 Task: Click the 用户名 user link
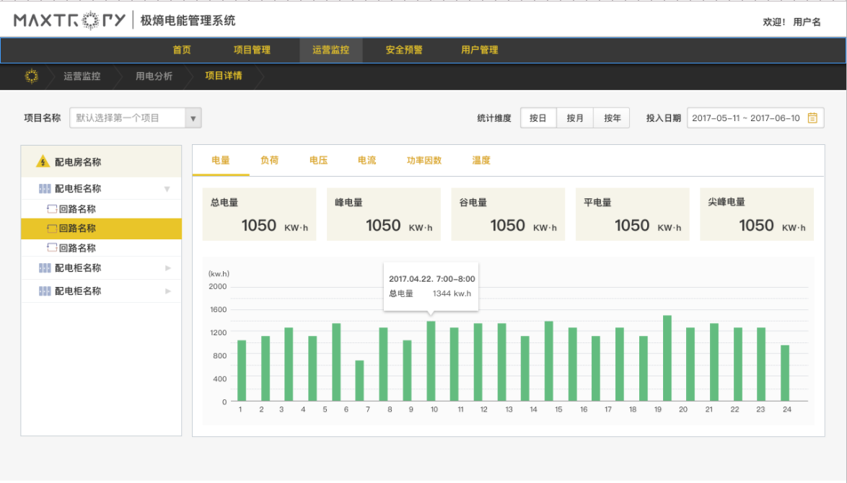807,22
